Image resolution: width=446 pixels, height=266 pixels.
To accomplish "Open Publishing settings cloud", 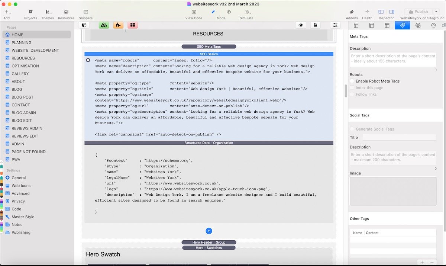I will (36, 233).
